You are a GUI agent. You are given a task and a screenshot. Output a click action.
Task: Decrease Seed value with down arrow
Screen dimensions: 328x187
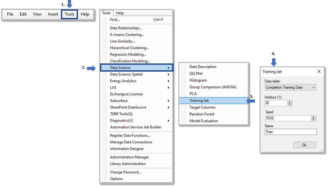tap(313, 119)
